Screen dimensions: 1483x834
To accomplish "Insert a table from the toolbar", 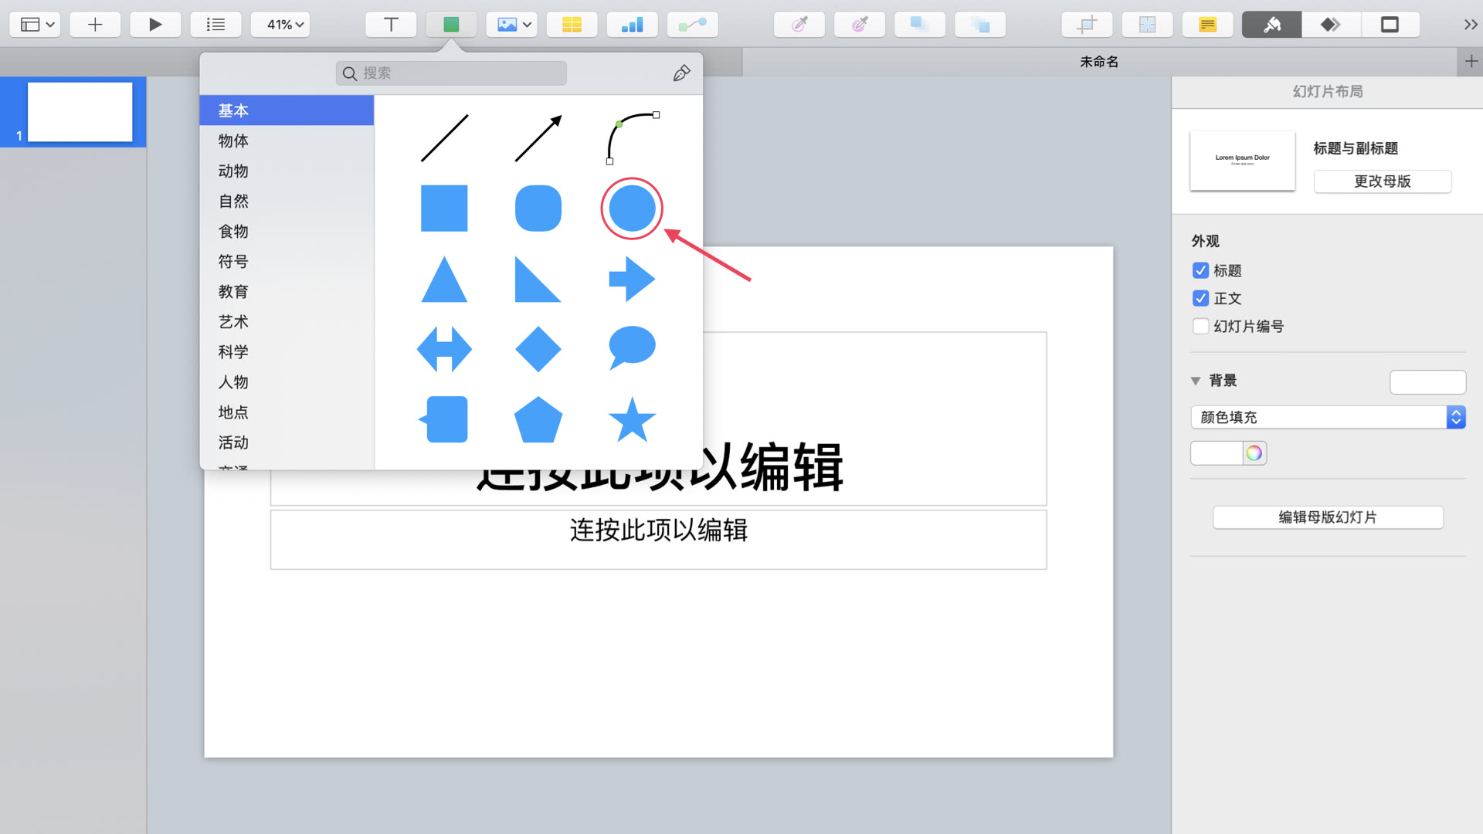I will coord(572,24).
